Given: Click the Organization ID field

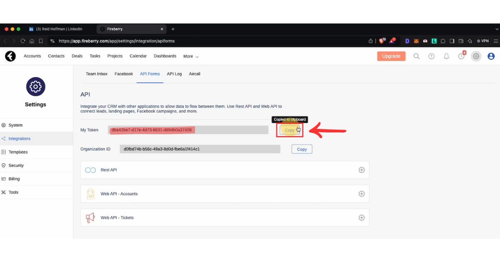Looking at the screenshot, I should click(x=200, y=149).
